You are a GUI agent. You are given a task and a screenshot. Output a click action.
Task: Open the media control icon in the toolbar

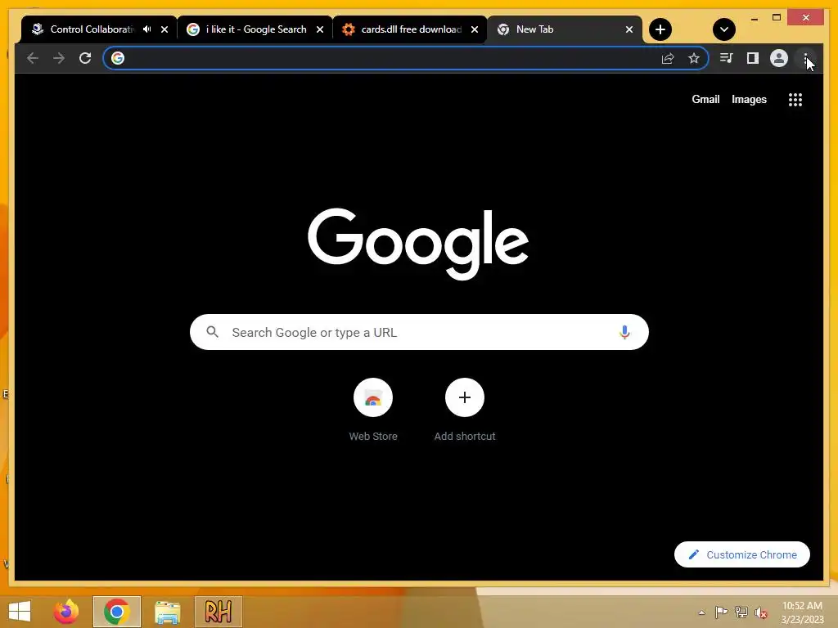(727, 58)
